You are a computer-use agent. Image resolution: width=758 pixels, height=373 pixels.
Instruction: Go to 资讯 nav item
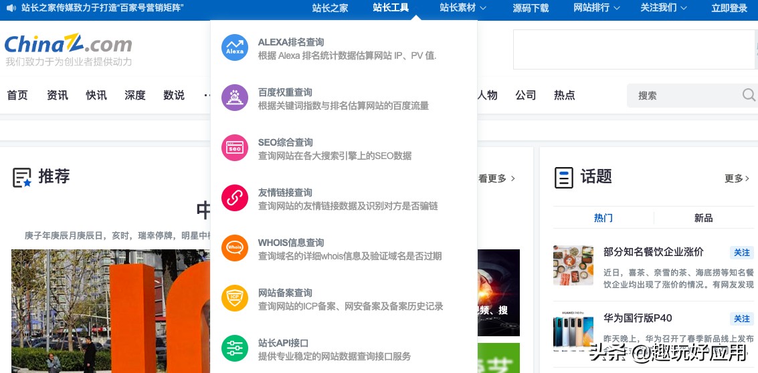coord(58,95)
